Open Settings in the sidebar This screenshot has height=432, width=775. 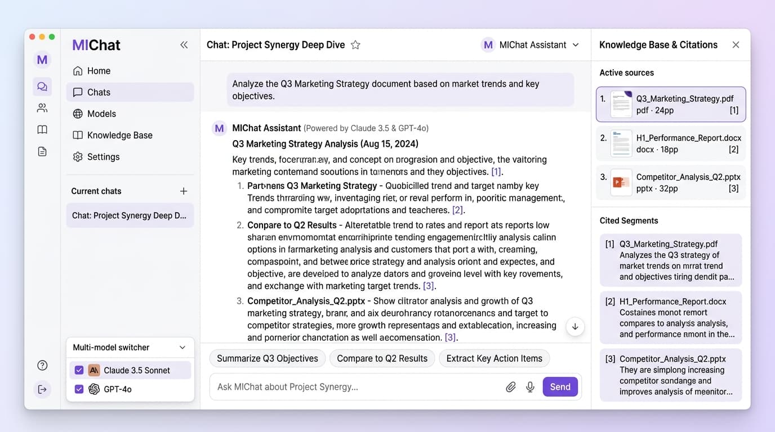(130, 157)
